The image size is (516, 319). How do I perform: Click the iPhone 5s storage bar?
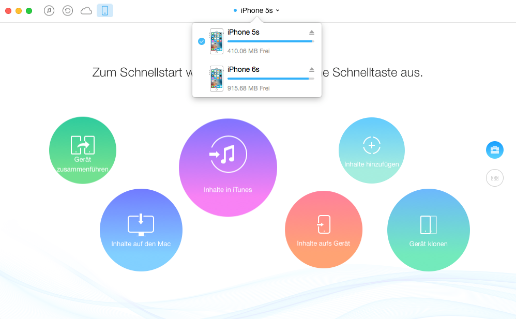tap(271, 41)
